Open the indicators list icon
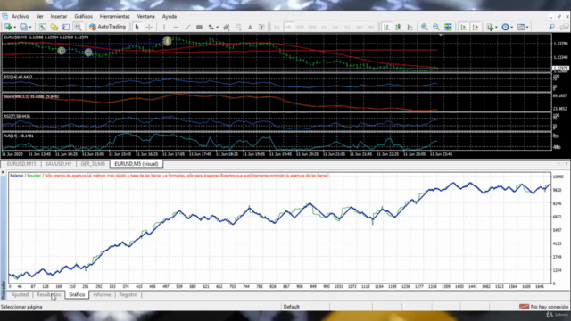Viewport: 571px width, 321px height. coord(490,27)
